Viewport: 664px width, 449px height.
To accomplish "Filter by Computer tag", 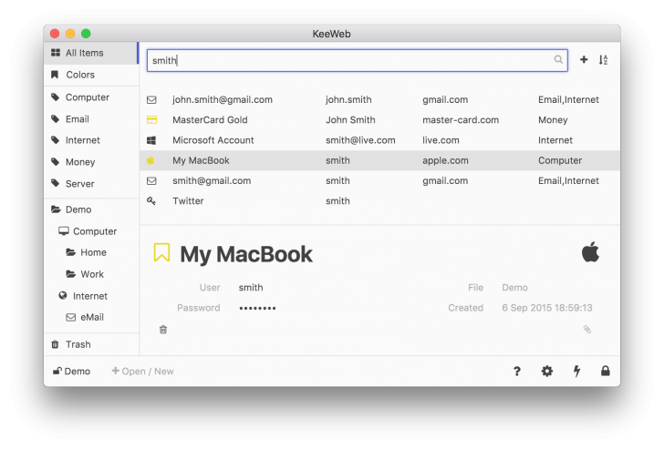I will 90,97.
